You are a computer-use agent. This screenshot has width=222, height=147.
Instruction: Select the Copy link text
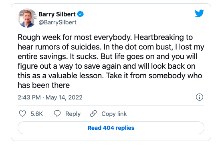point(114,114)
